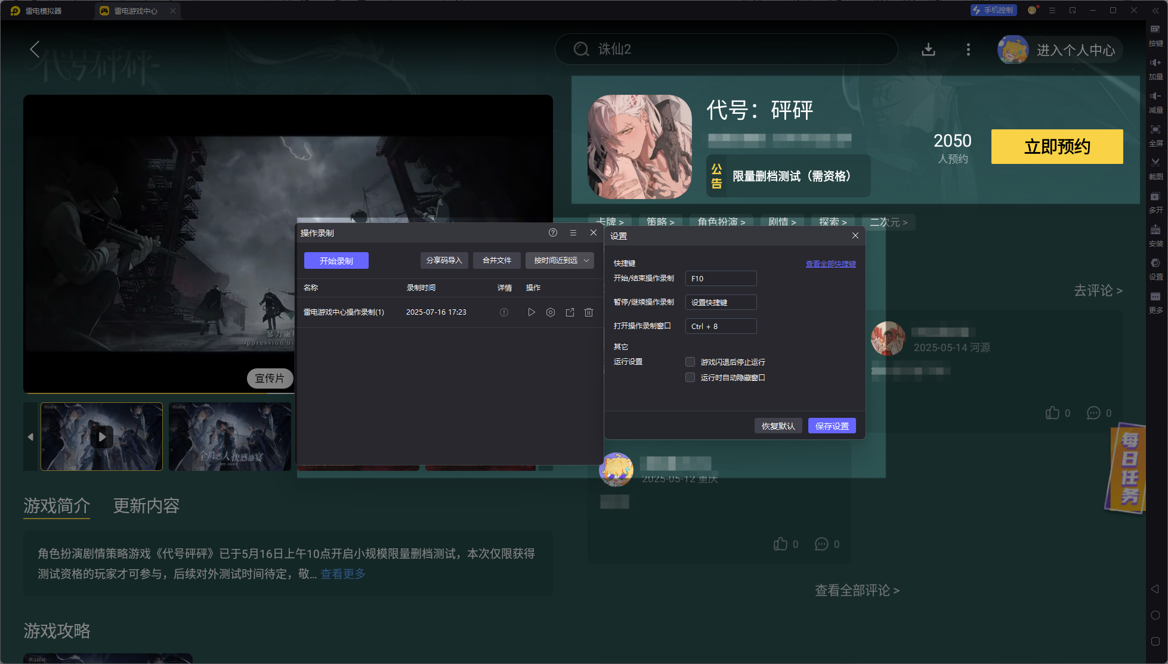Open the 按键 keyboard mapping tool
This screenshot has height=664, width=1168.
click(x=1155, y=35)
